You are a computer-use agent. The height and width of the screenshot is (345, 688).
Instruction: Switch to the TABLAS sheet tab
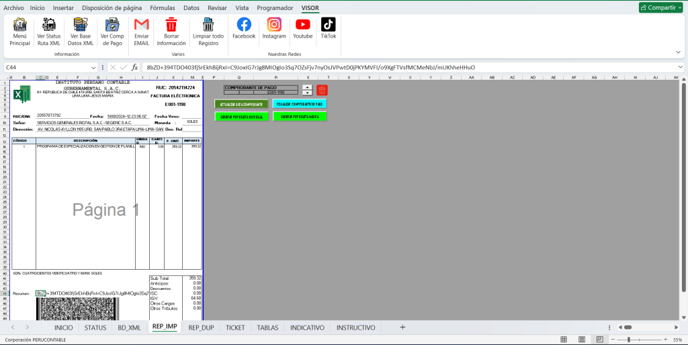[267, 328]
